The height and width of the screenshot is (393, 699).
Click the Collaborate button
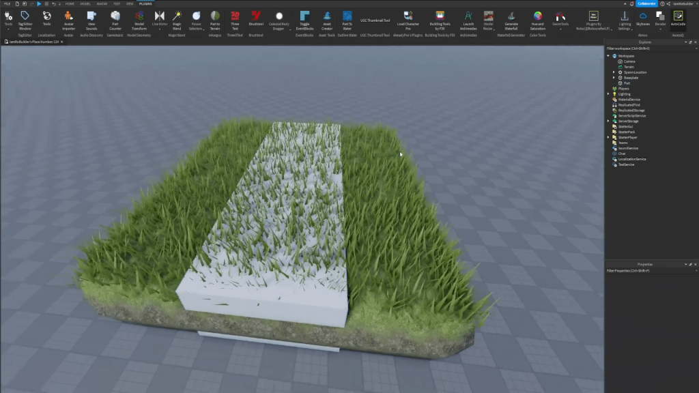(646, 3)
